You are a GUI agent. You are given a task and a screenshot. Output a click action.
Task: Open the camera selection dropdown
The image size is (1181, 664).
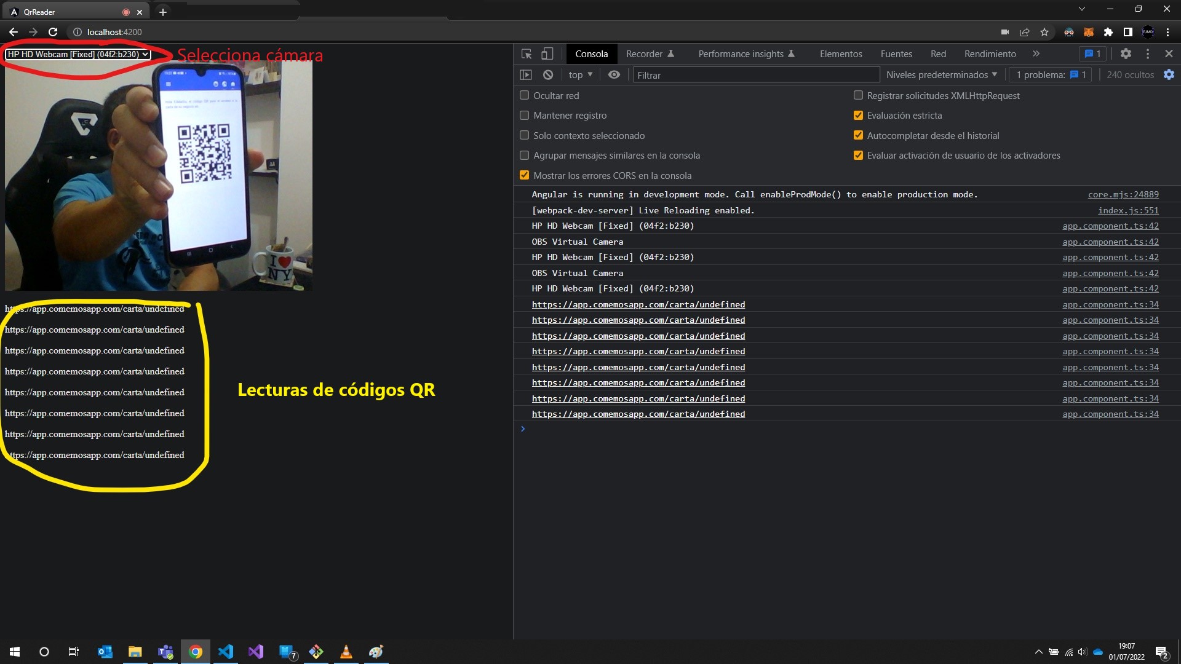click(78, 54)
